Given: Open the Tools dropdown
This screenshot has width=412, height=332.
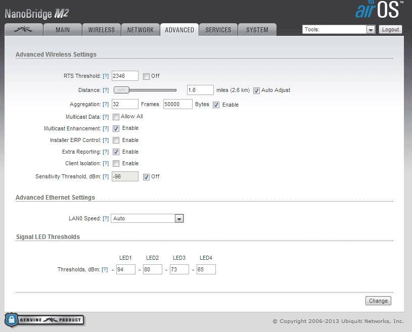Looking at the screenshot, I should 339,29.
